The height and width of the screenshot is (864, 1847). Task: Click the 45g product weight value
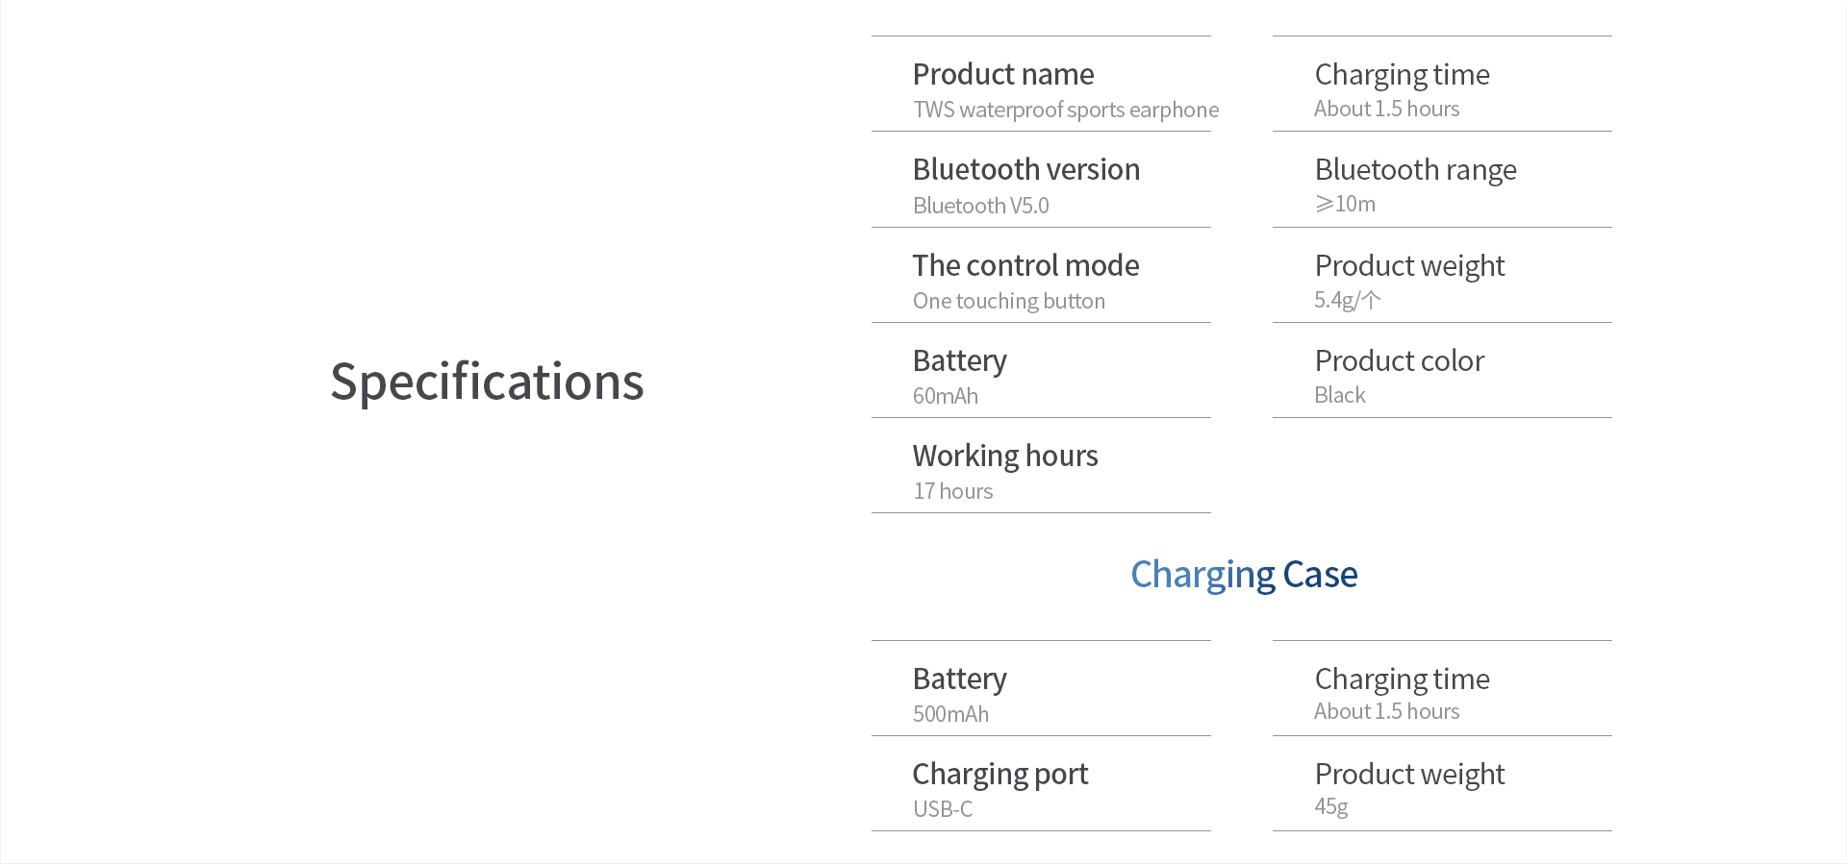(1330, 806)
